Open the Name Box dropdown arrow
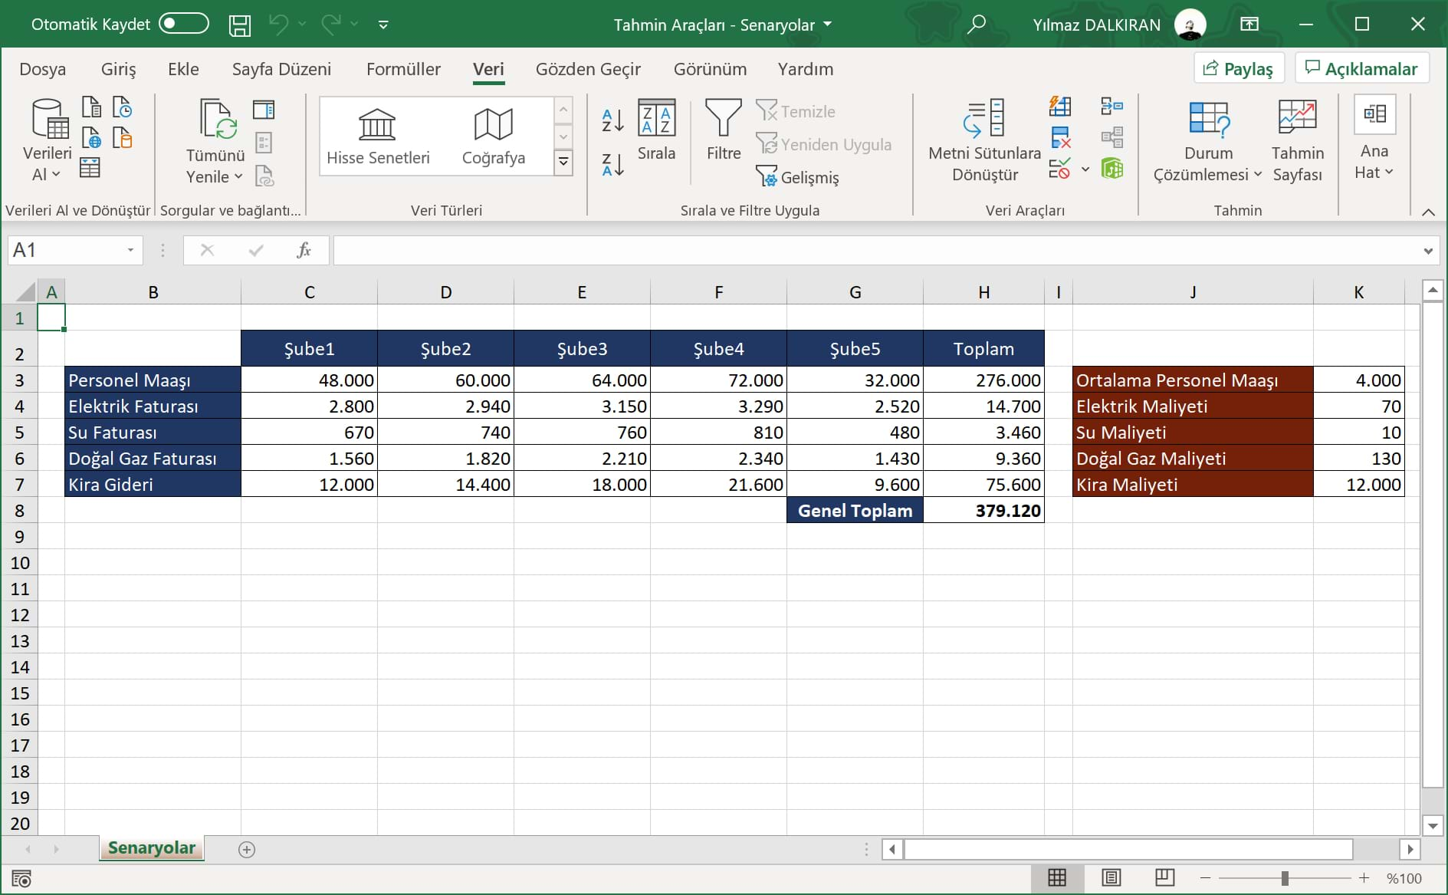Image resolution: width=1448 pixels, height=895 pixels. click(130, 250)
